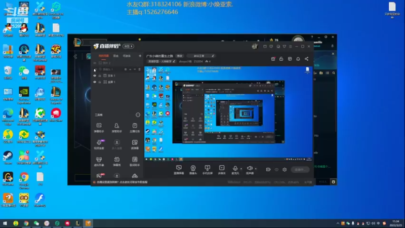Viewport: 405px width, 228px height.
Task: Switch to the third scene tab
Action: [127, 56]
